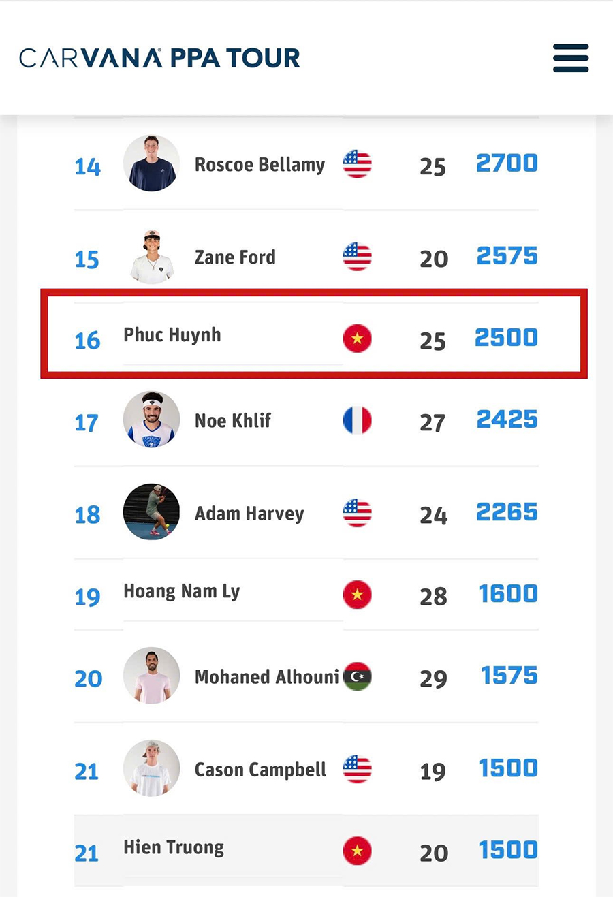
Task: Click Adam Harvey's profile photo
Action: 151,512
